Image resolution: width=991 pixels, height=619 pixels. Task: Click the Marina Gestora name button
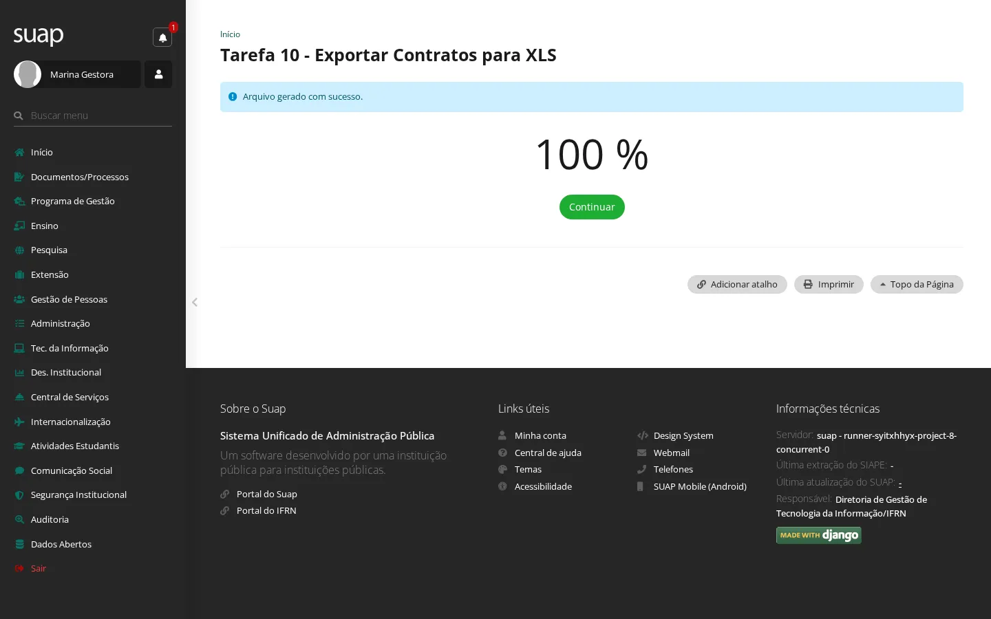pos(82,74)
